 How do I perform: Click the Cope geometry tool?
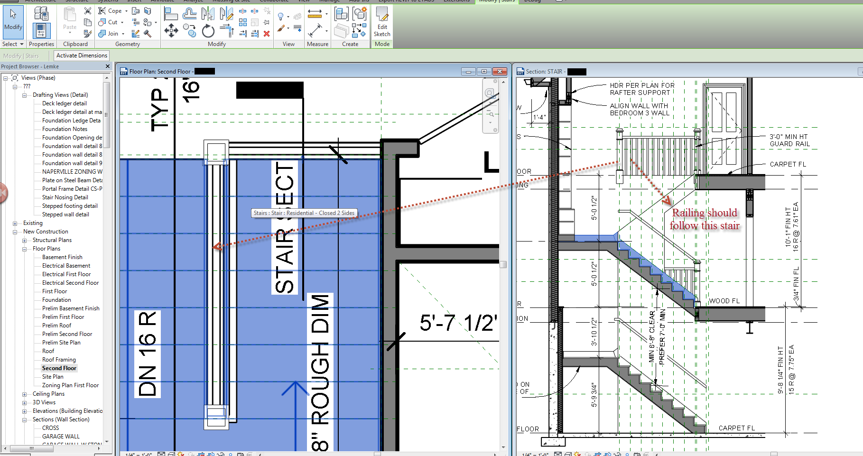[111, 10]
